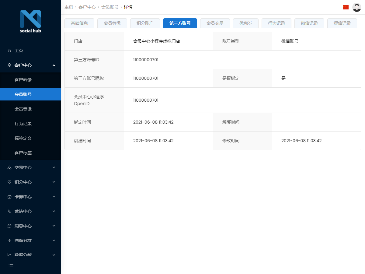
Task: Click the 营销中心 tag icon
Action: (x=9, y=211)
